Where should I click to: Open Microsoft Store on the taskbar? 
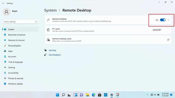point(99,95)
